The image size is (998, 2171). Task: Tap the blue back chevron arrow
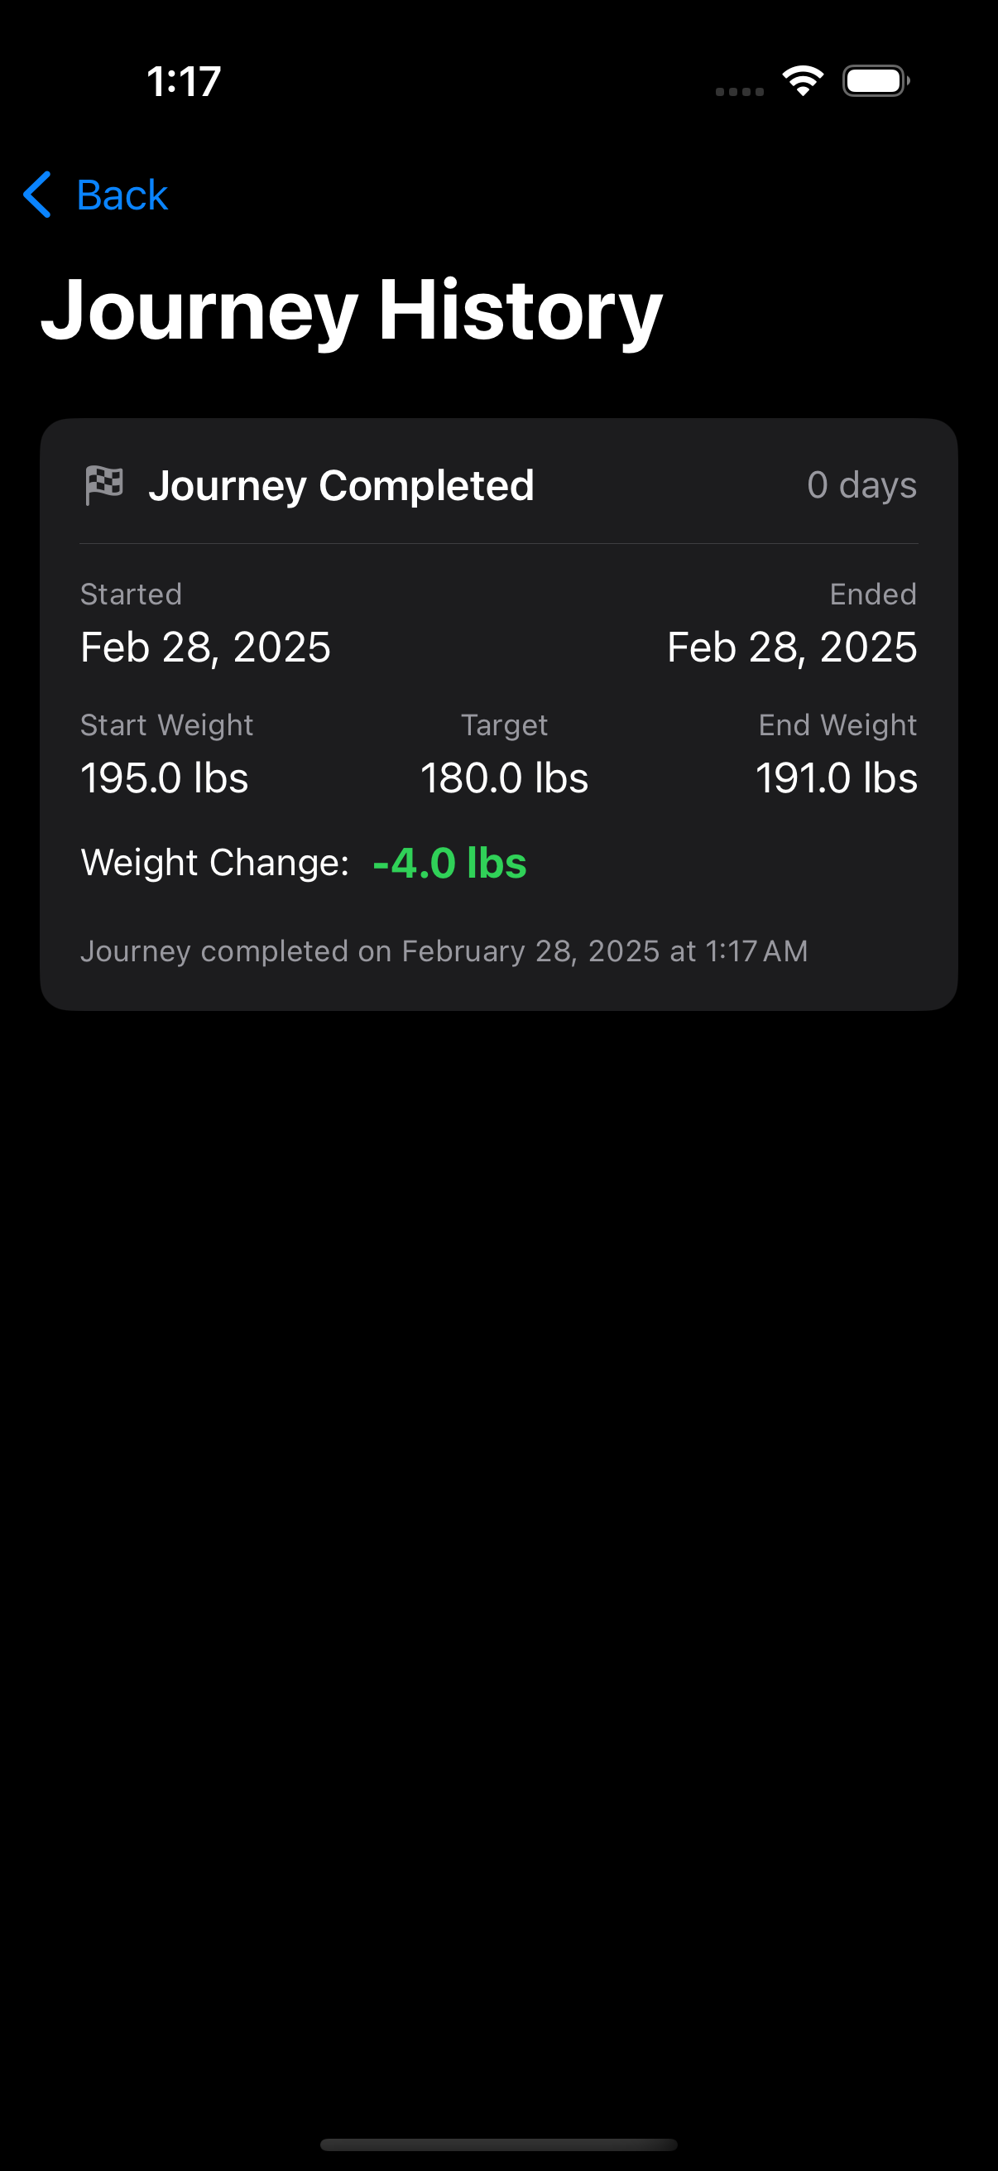pyautogui.click(x=38, y=195)
